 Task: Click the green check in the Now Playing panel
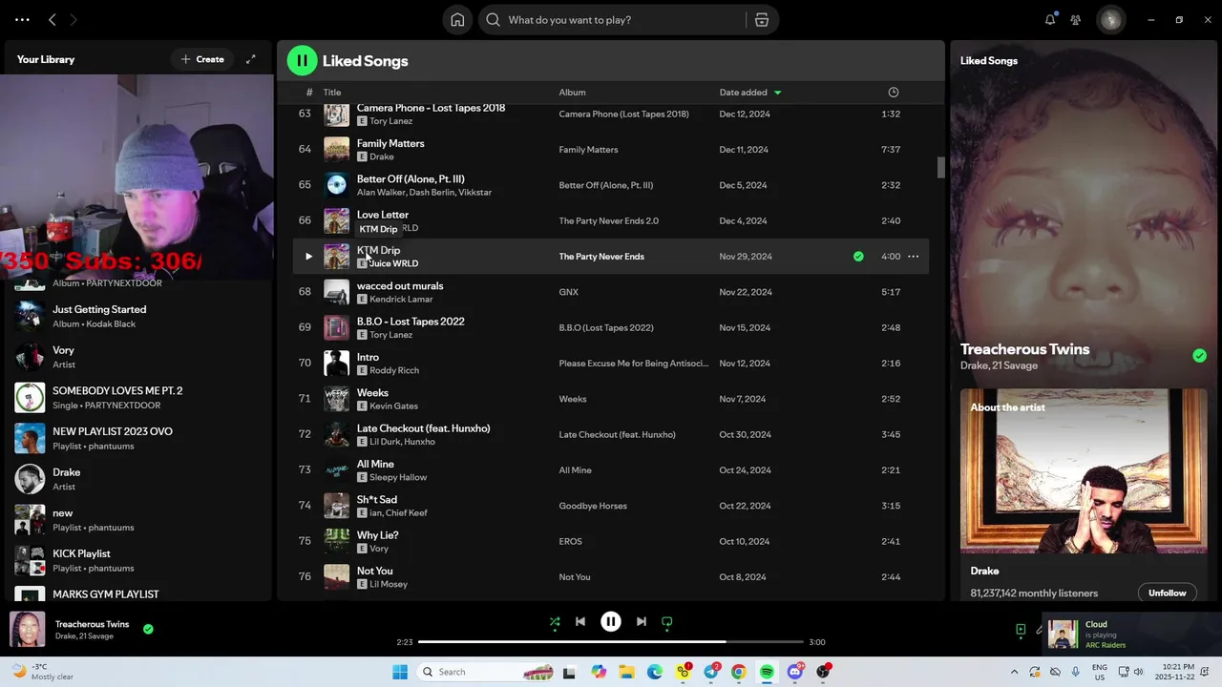point(1199,356)
